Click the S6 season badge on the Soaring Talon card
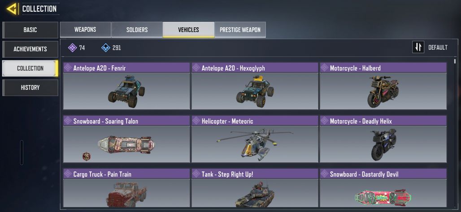Image resolution: width=461 pixels, height=212 pixels. coord(86,156)
